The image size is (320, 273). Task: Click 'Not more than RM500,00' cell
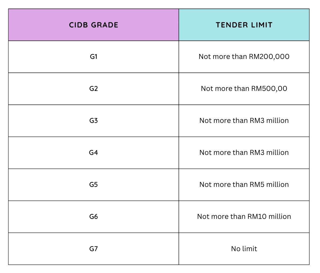pos(244,89)
